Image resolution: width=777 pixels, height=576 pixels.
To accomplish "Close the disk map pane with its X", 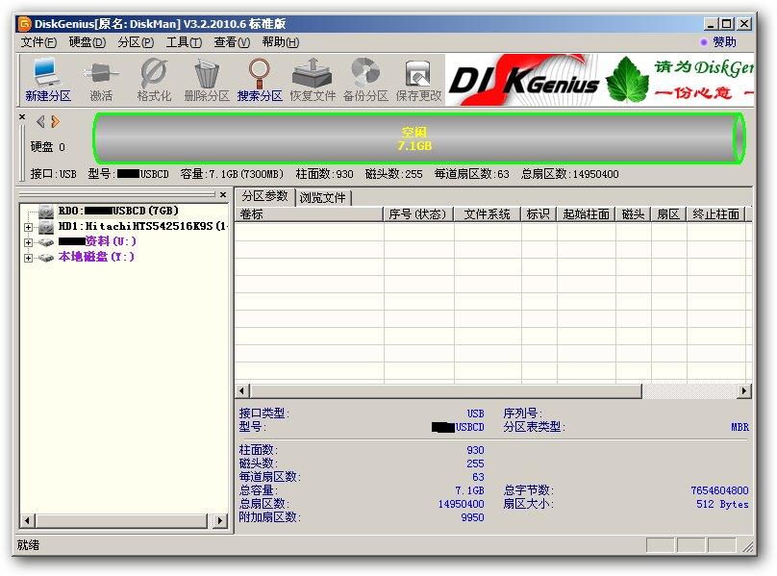I will point(22,117).
